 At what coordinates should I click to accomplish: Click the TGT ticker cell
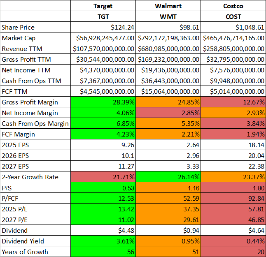click(x=103, y=16)
